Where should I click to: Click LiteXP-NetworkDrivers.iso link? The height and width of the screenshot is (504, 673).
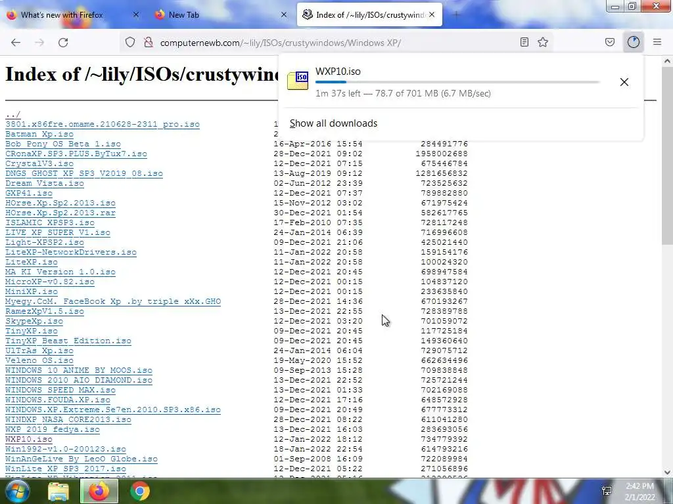71,253
